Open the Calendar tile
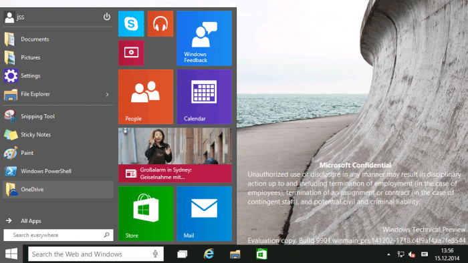468x263 pixels. [x=204, y=97]
